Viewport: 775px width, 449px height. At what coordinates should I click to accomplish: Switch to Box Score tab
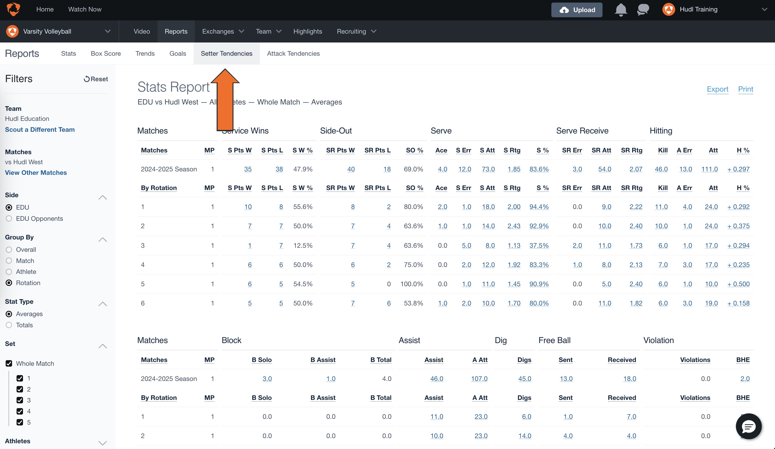click(106, 53)
